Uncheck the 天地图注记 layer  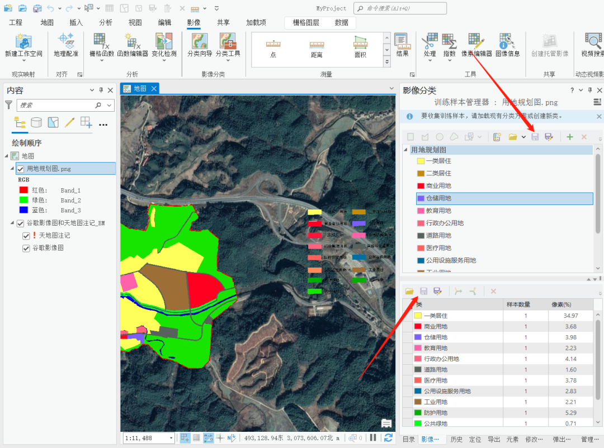(x=27, y=235)
